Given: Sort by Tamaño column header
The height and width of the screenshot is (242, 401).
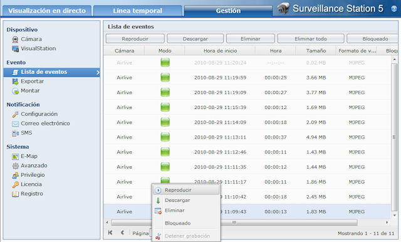Looking at the screenshot, I should pos(316,51).
